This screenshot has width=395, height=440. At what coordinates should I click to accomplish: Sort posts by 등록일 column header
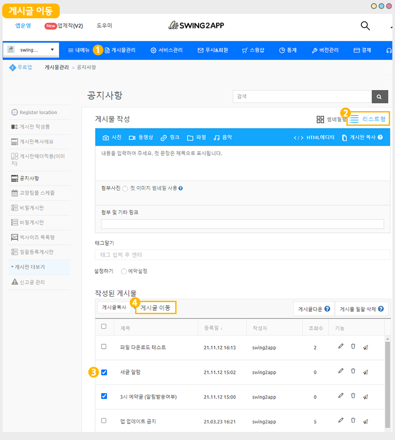213,328
